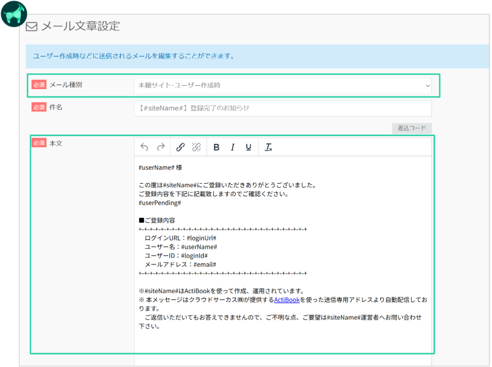Click the #userName# 様 line in body editor

[160, 168]
